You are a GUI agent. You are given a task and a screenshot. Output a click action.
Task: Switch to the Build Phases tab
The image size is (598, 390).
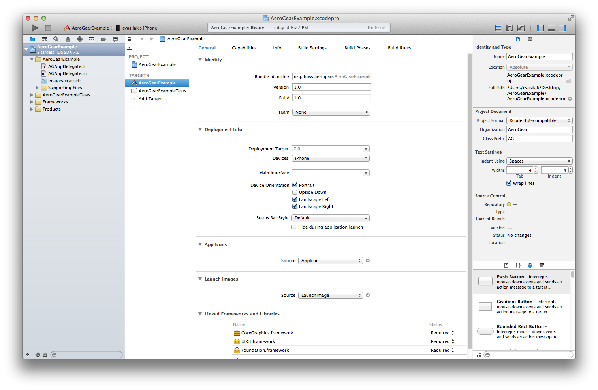[x=357, y=48]
